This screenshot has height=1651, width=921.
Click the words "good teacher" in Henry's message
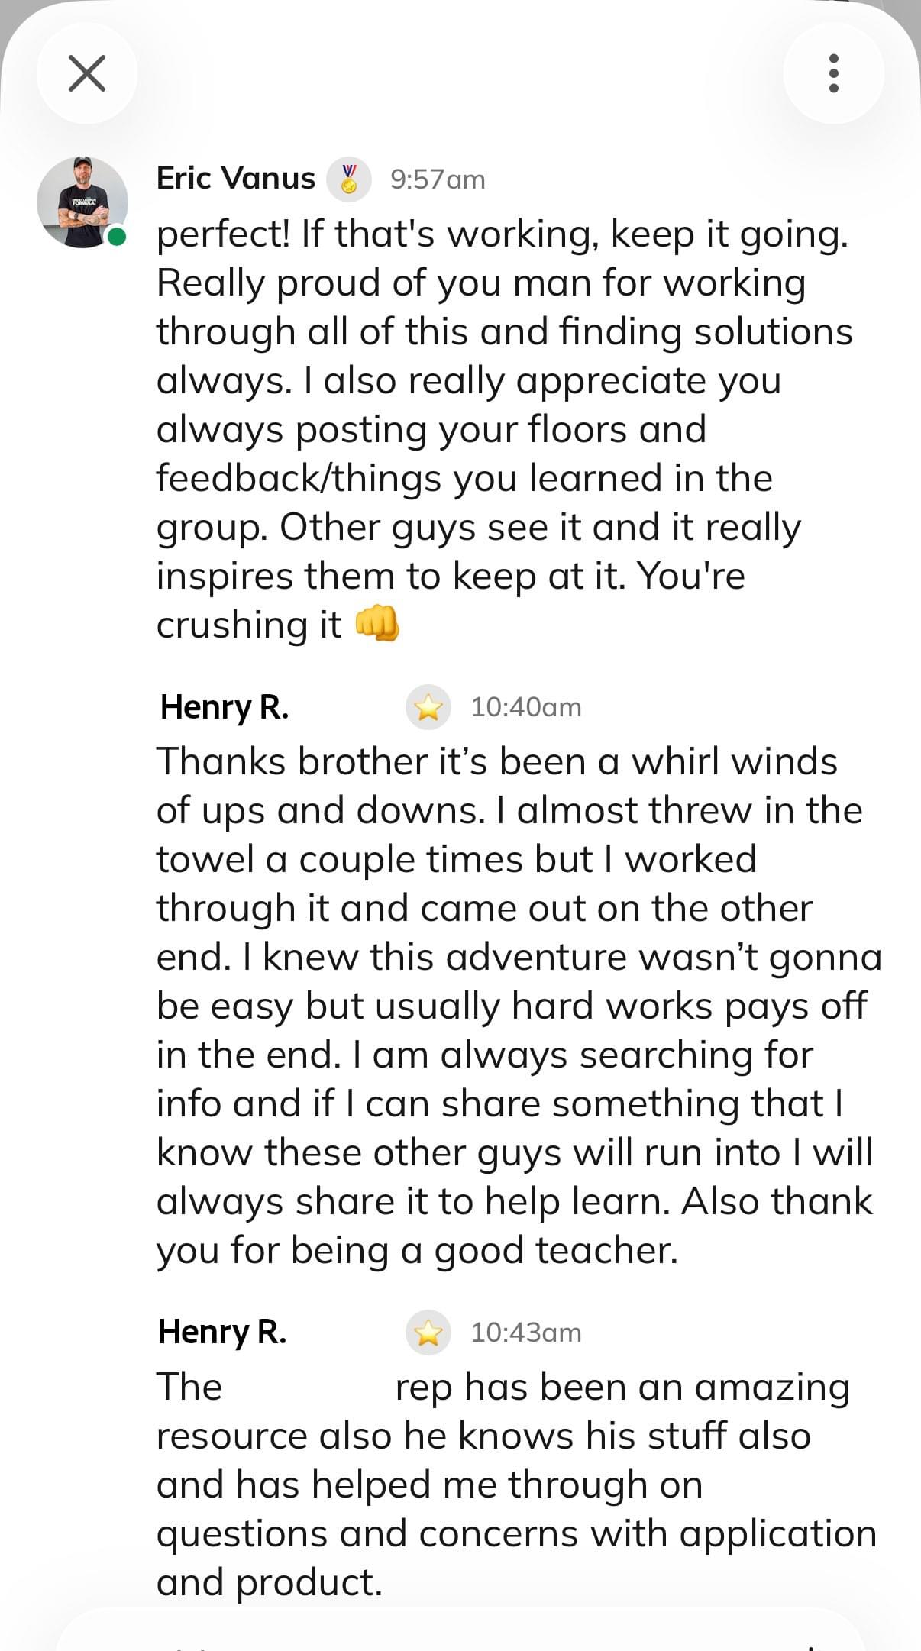click(556, 1250)
